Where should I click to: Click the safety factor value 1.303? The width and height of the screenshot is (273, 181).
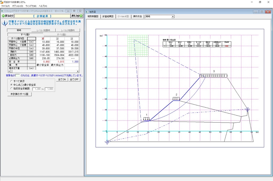click(x=75, y=62)
